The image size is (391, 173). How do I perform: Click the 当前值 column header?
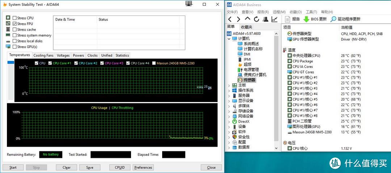coord(346,27)
